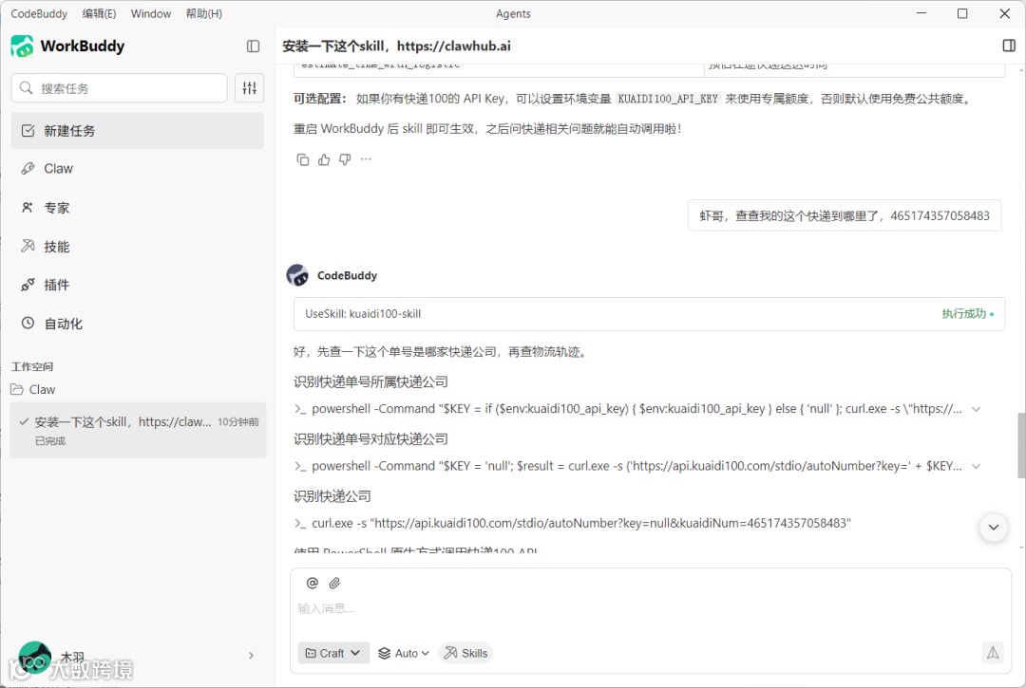Image resolution: width=1026 pixels, height=688 pixels.
Task: Open 自动化 automation section
Action: (138, 324)
